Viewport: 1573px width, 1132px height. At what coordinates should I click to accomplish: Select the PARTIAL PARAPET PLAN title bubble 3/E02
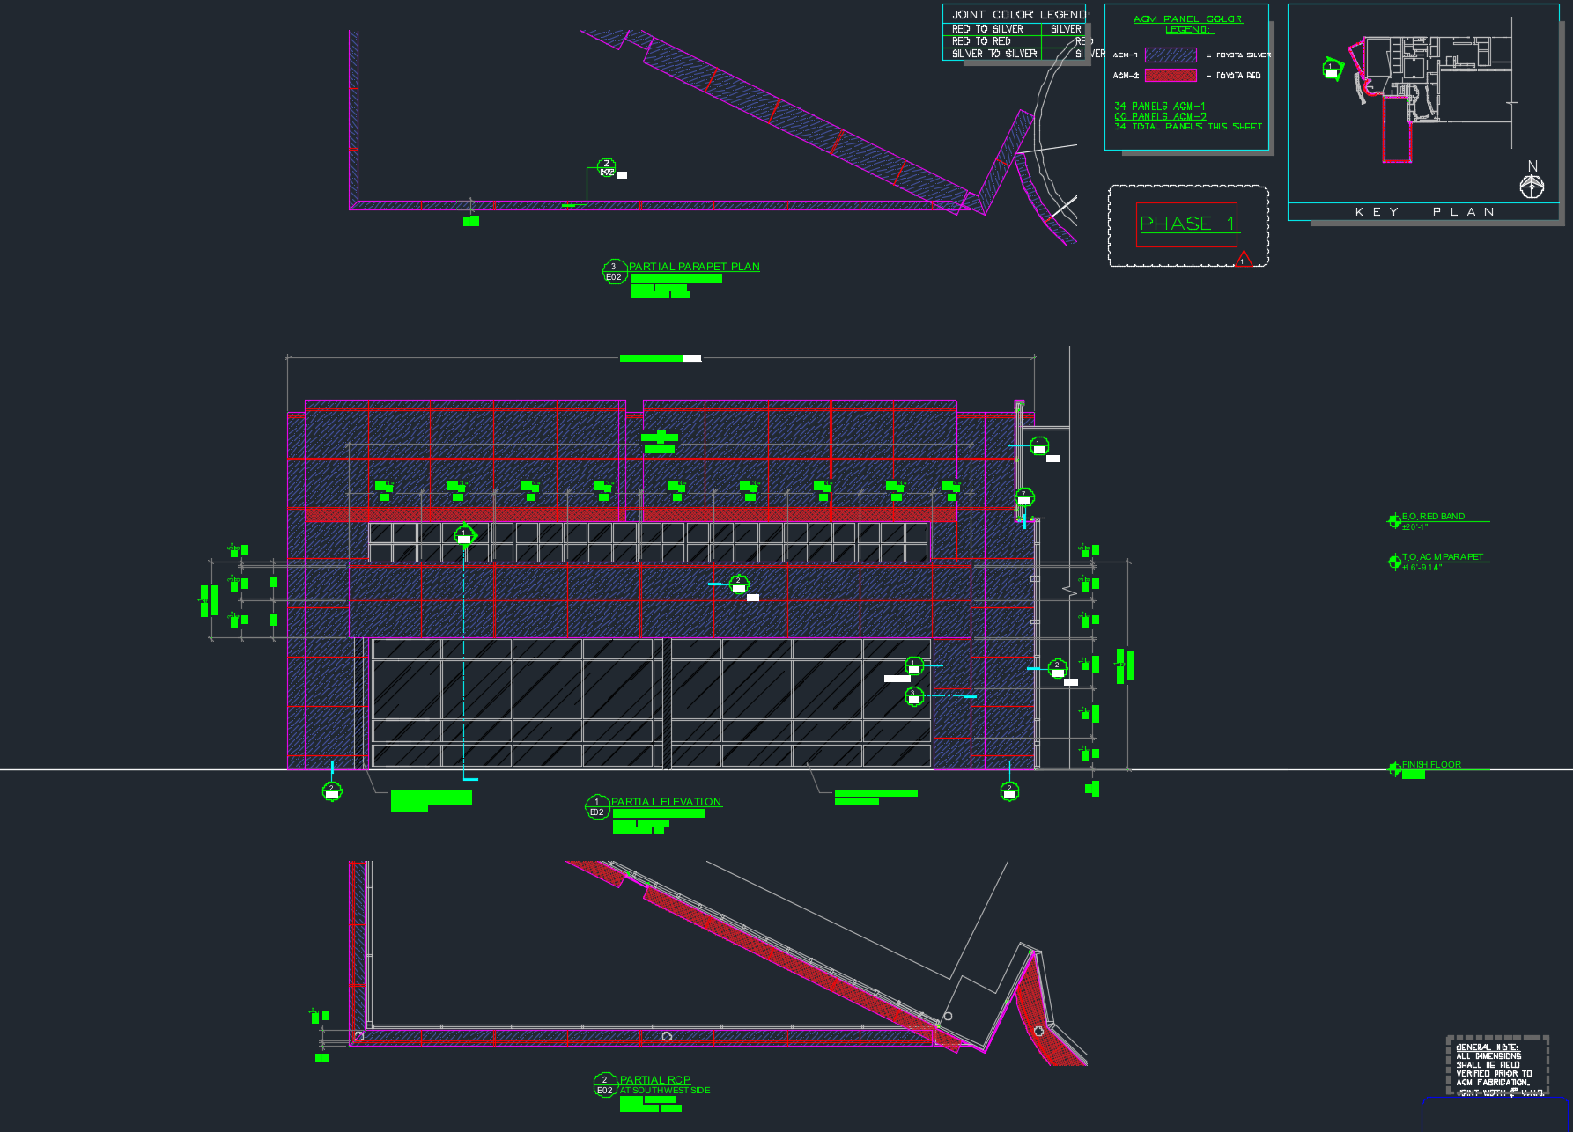[x=614, y=271]
